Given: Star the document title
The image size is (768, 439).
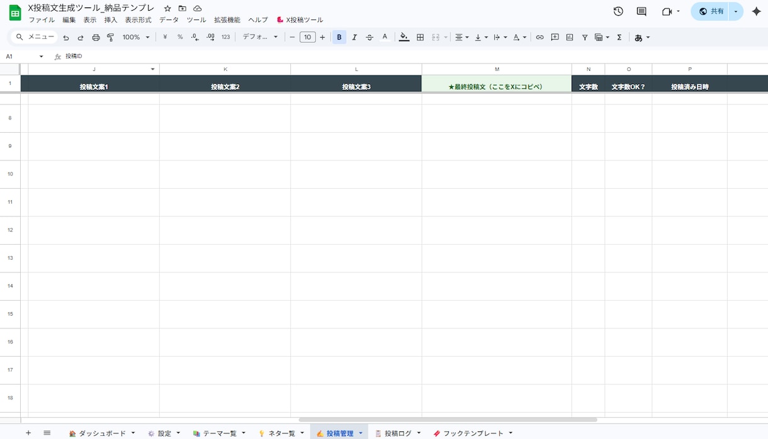Looking at the screenshot, I should click(167, 8).
